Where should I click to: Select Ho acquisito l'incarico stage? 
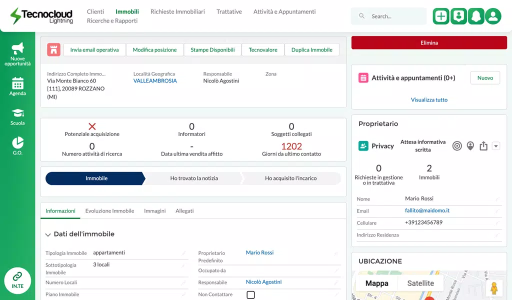[x=290, y=178]
